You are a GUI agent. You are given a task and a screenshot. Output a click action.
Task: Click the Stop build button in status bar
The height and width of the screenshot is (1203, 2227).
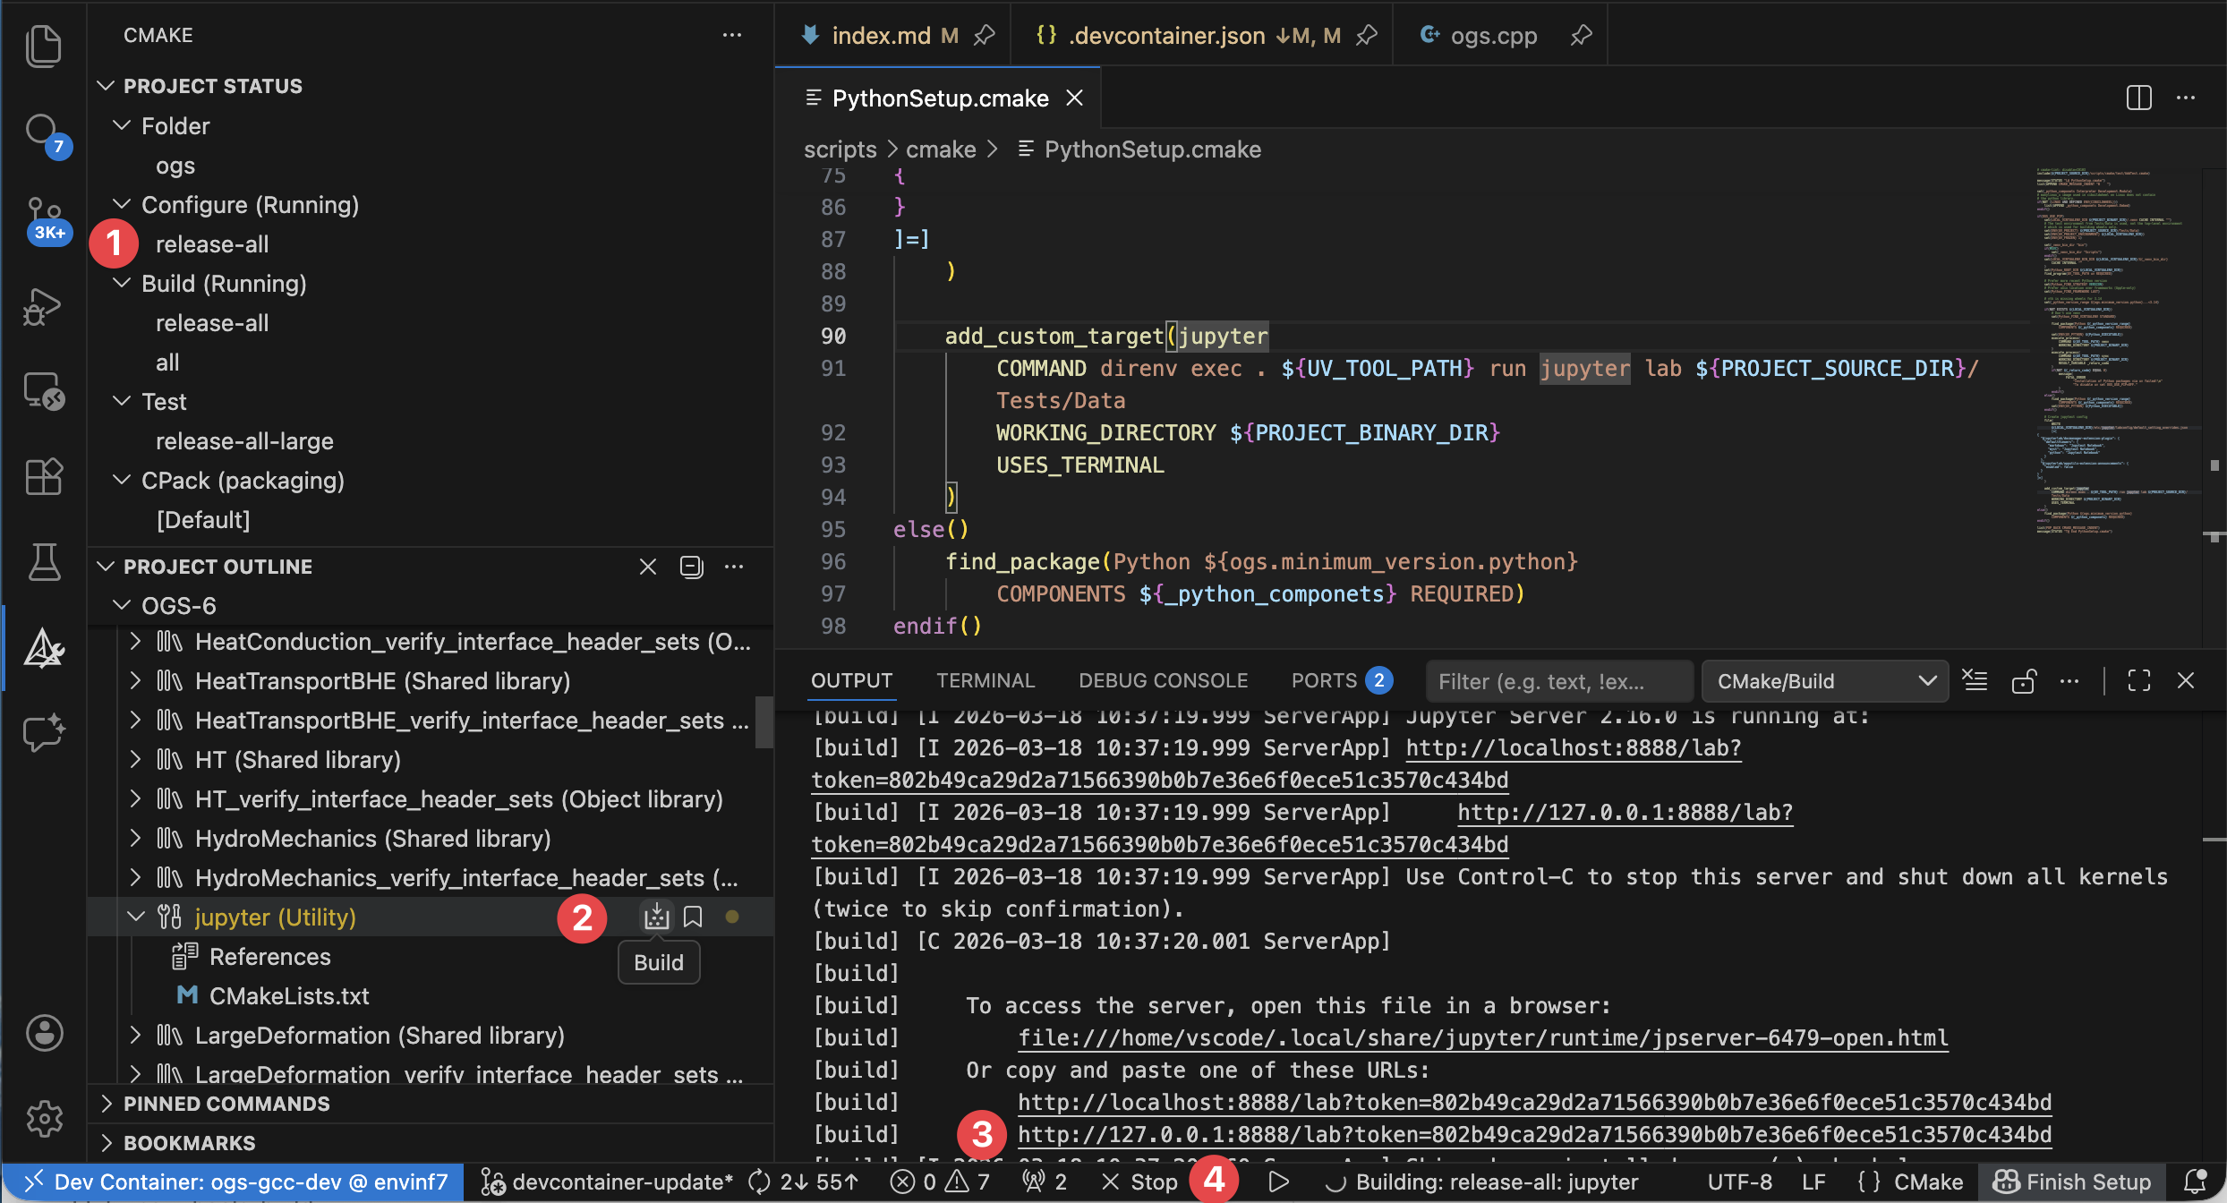click(x=1139, y=1182)
